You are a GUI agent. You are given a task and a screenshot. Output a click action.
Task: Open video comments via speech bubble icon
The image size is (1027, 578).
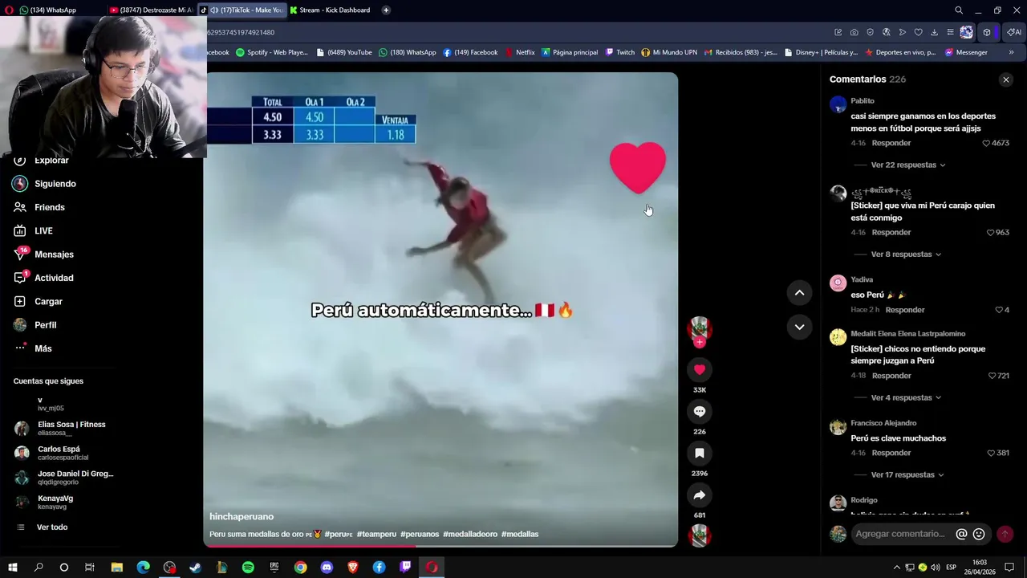700,411
